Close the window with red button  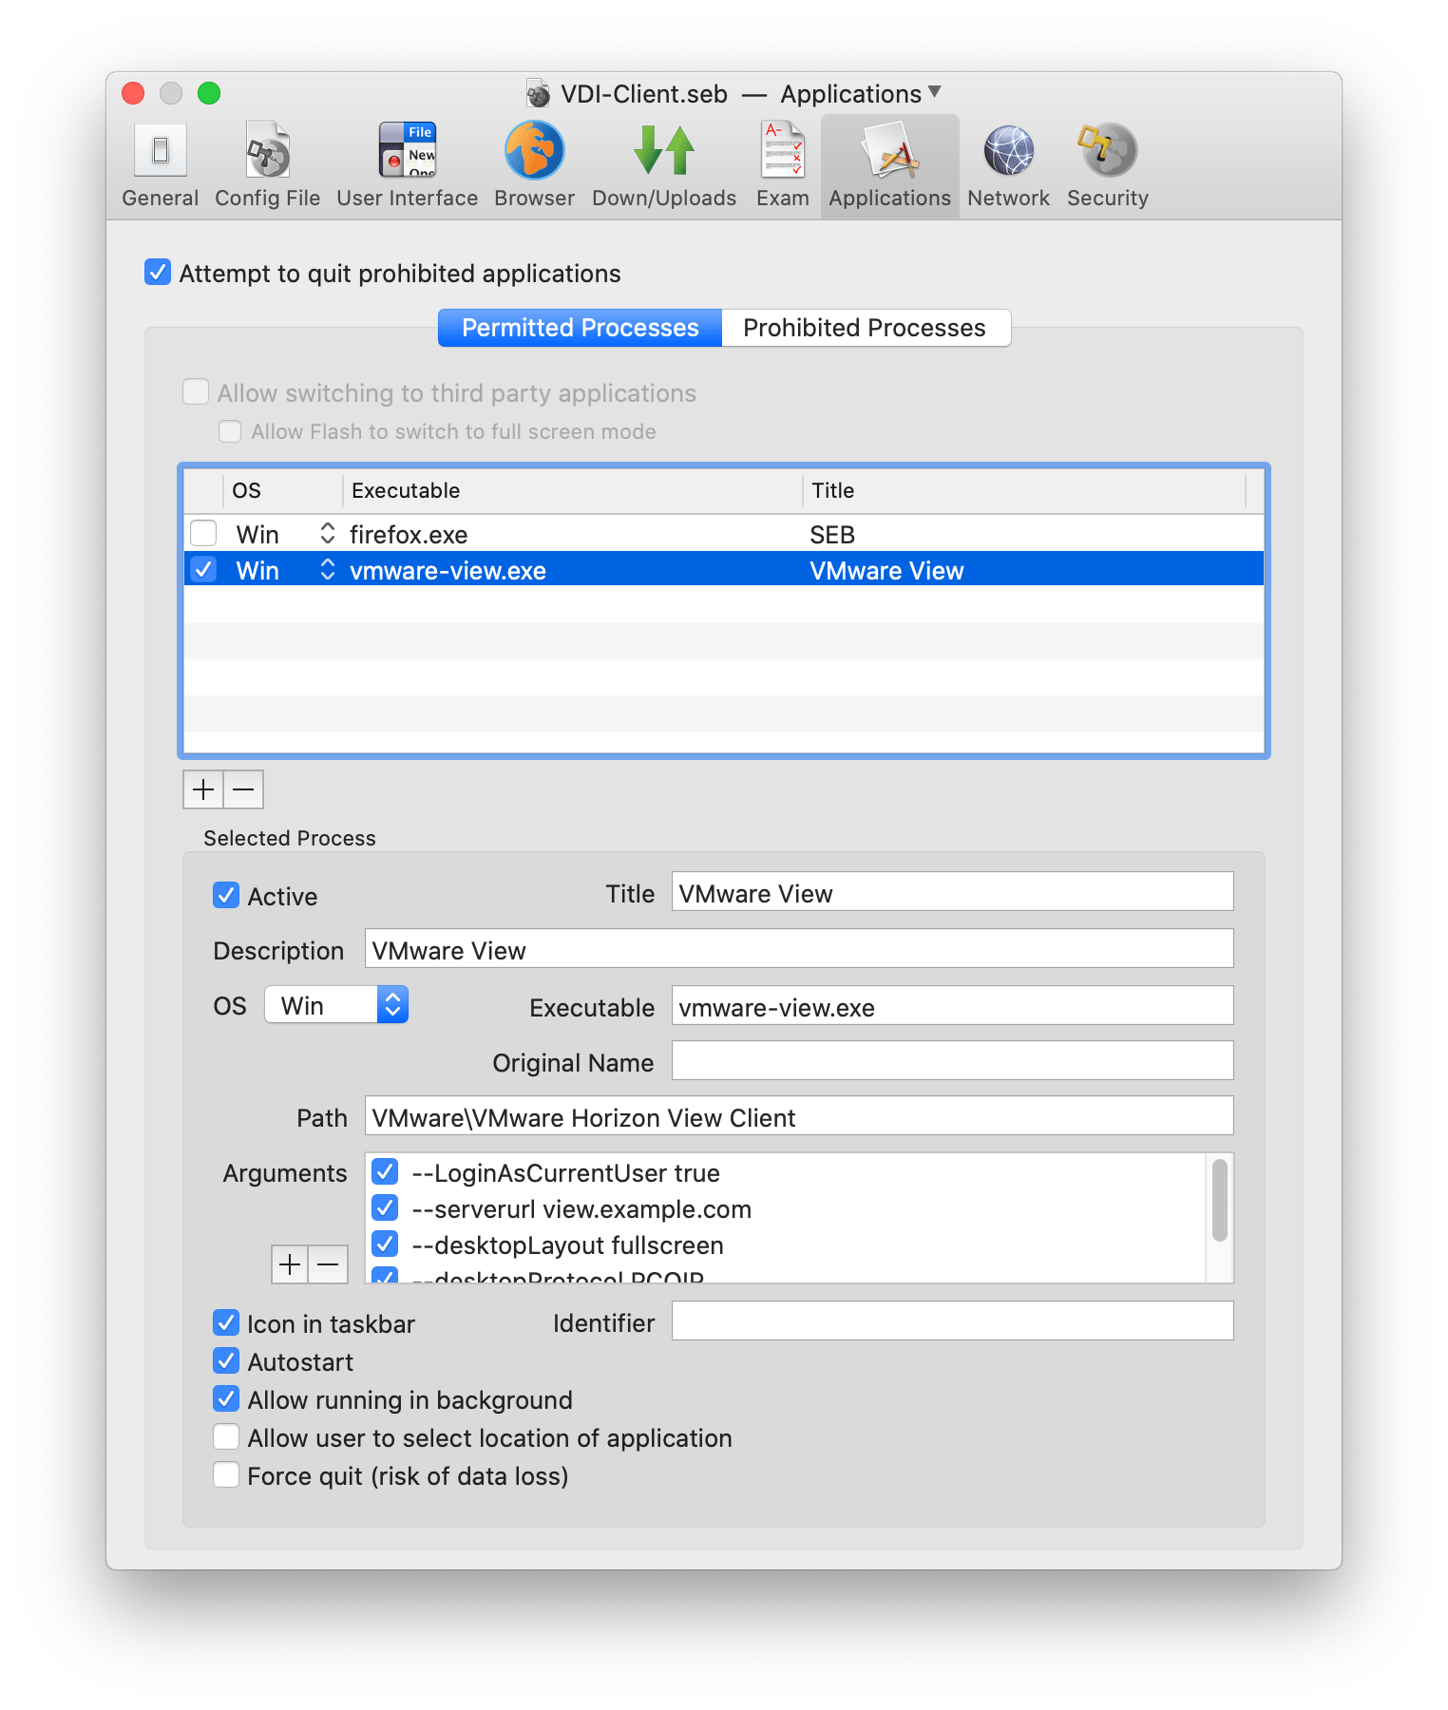pos(133,93)
